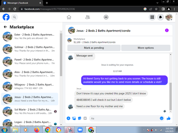Click Jesus's avatar beside the last message
The image size is (178, 133).
tap(70, 107)
